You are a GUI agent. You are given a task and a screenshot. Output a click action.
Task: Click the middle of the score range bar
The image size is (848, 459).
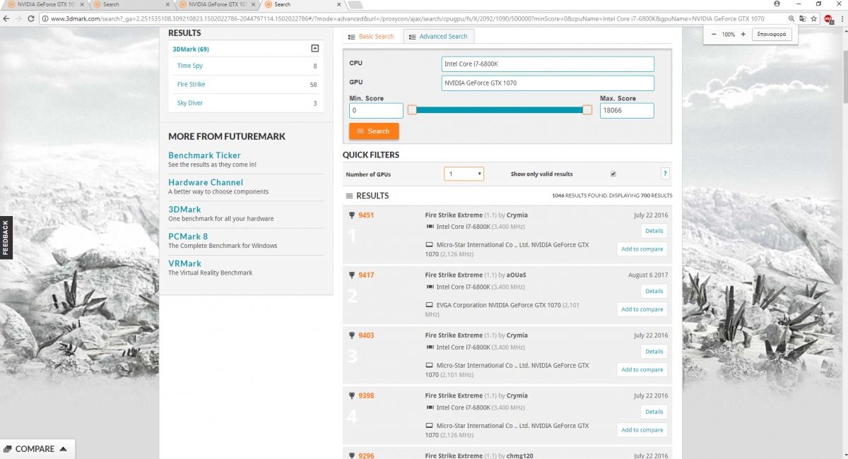point(500,109)
